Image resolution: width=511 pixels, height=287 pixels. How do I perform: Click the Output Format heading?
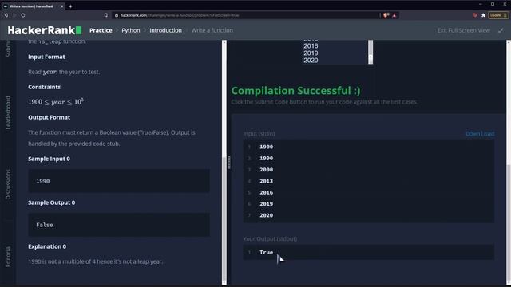[50, 117]
